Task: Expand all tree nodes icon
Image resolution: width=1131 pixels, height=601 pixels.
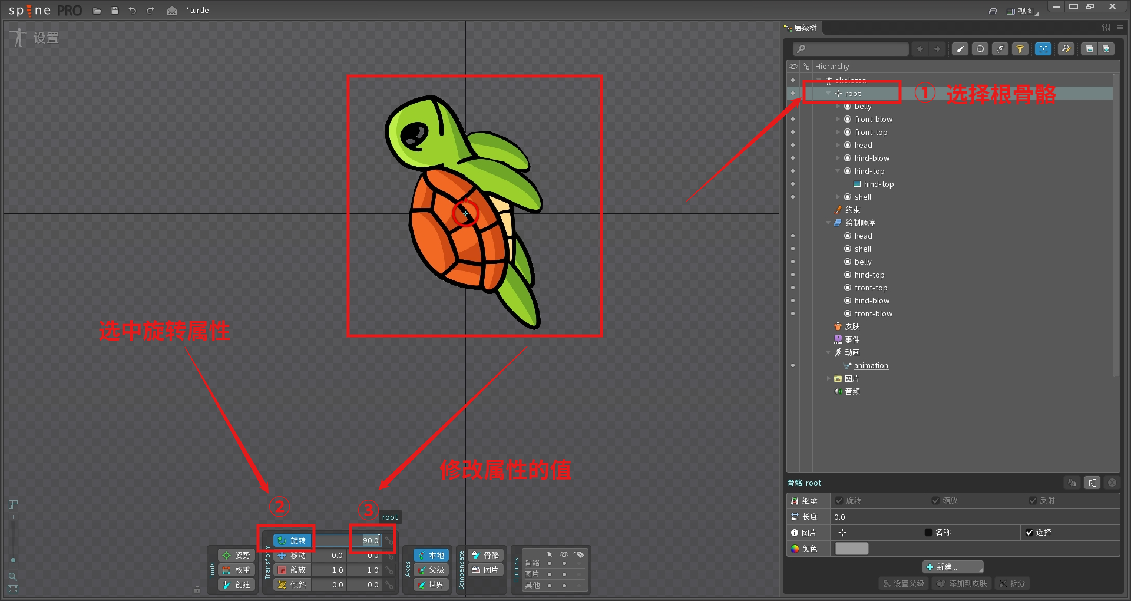Action: click(x=1106, y=49)
